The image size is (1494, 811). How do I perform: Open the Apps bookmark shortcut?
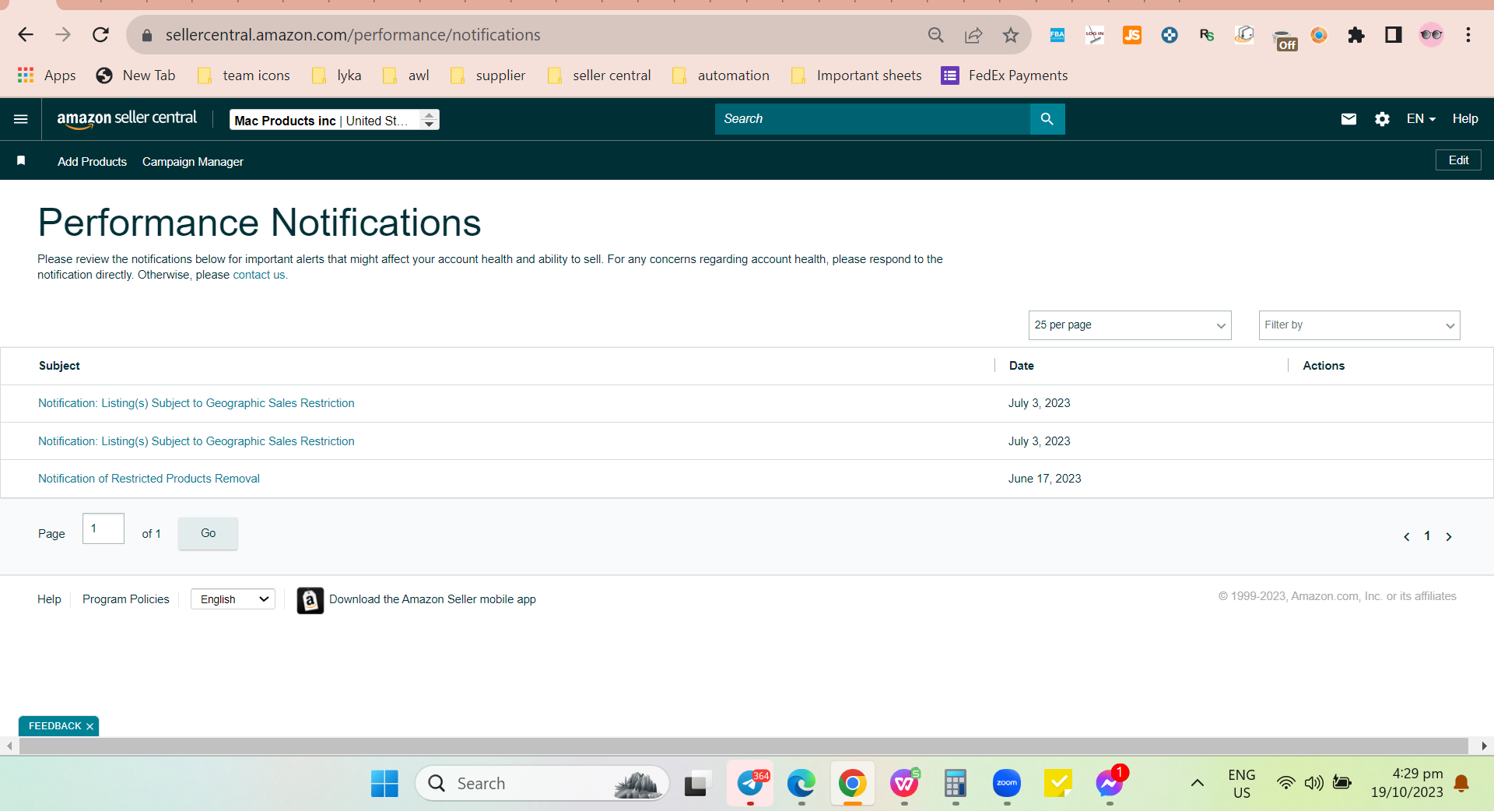47,75
